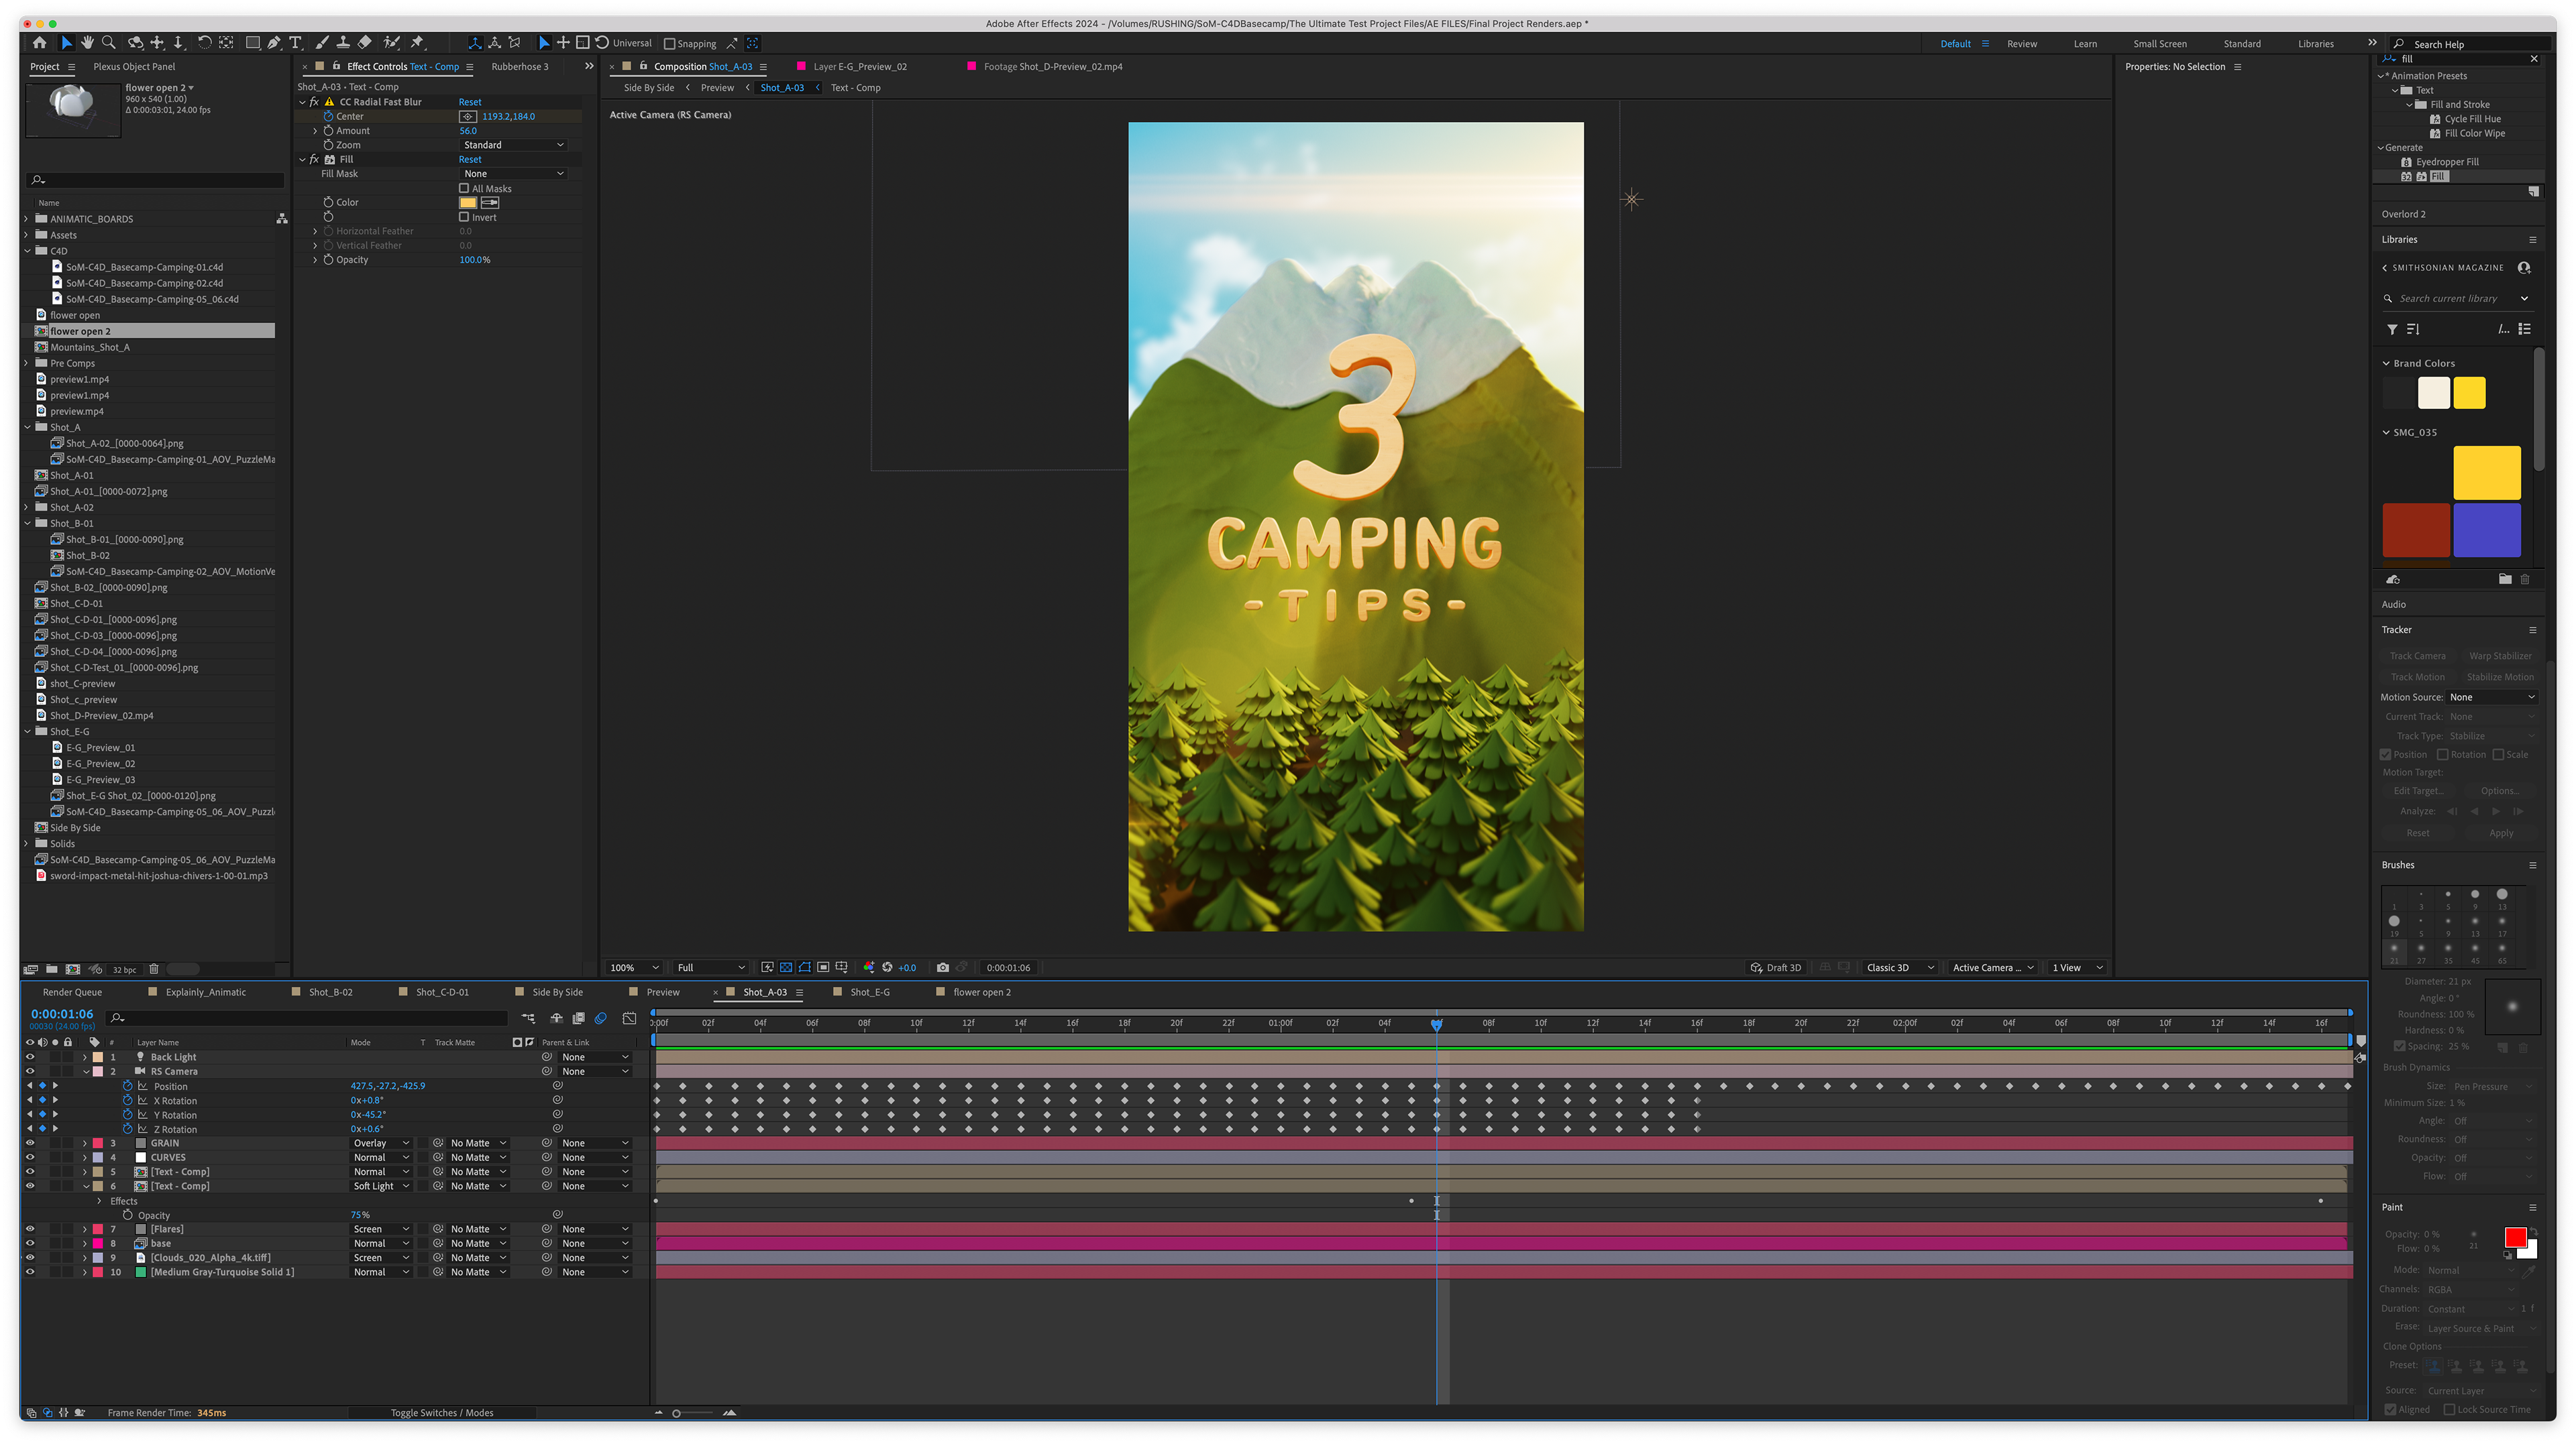Reset the Fill effect
Viewport: 2576px width, 1444px height.
click(x=470, y=160)
